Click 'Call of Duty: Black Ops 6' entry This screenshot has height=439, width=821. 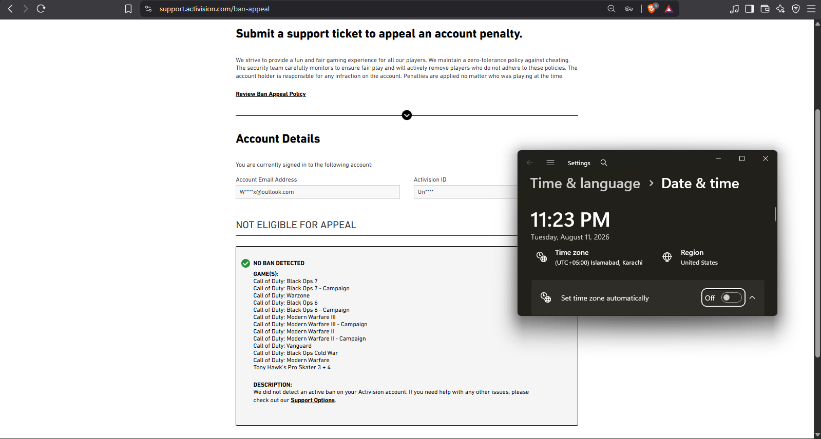pos(285,303)
